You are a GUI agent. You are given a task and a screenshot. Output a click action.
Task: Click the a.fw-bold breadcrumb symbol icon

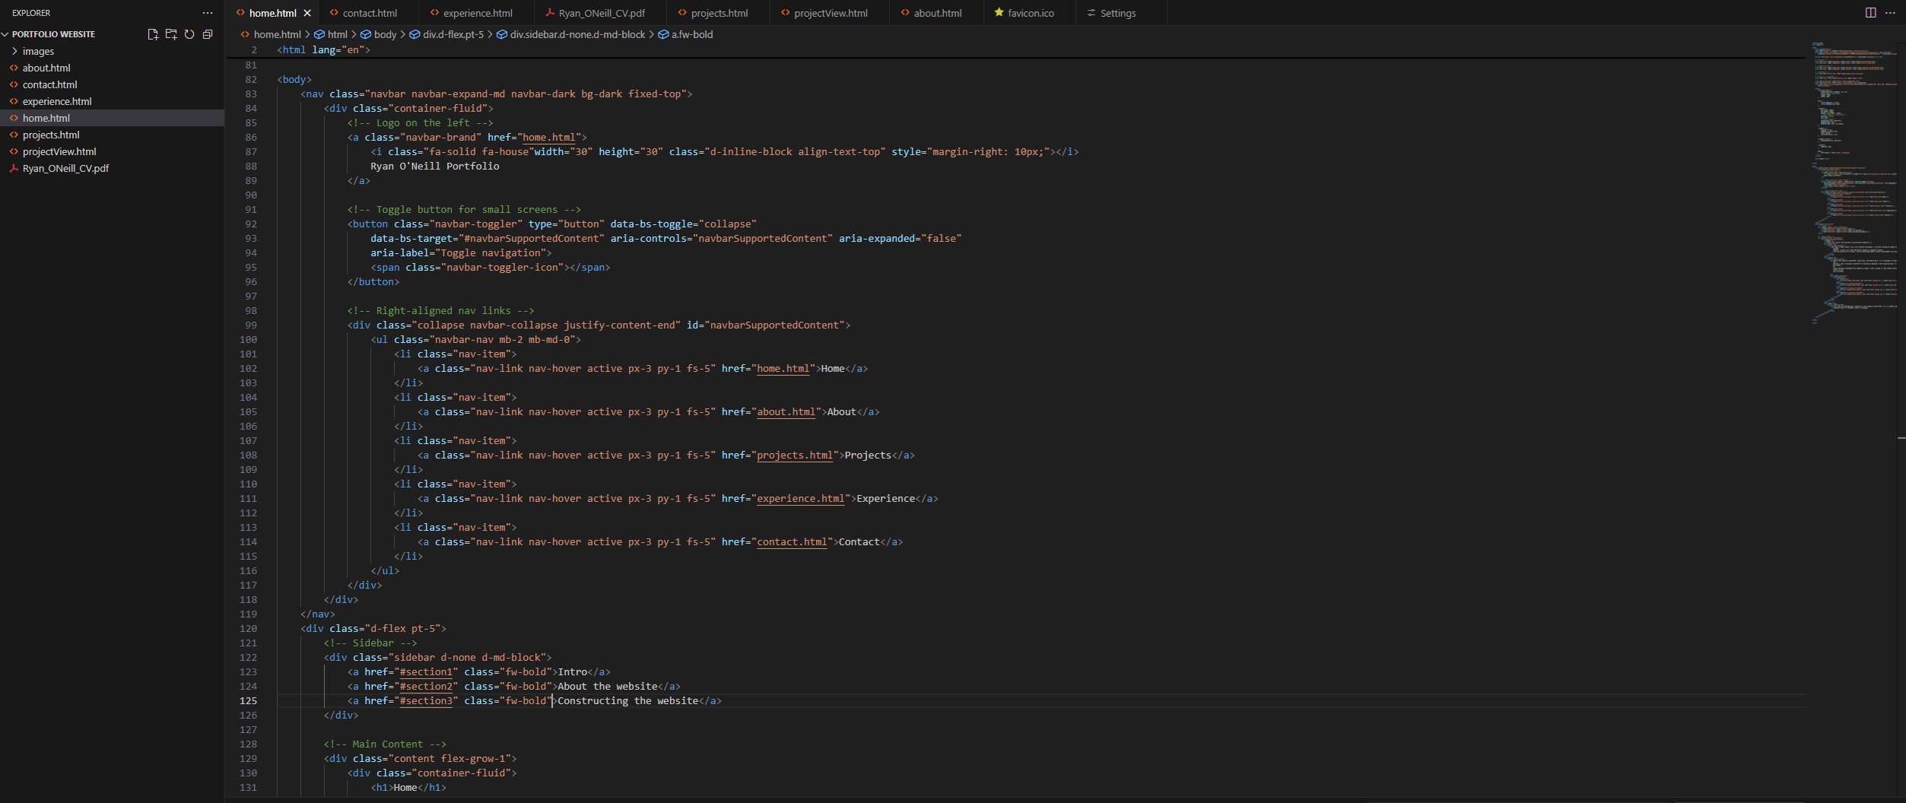tap(663, 34)
